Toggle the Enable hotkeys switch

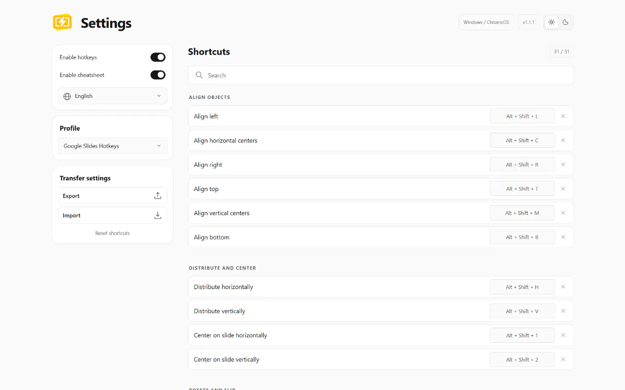click(x=158, y=58)
